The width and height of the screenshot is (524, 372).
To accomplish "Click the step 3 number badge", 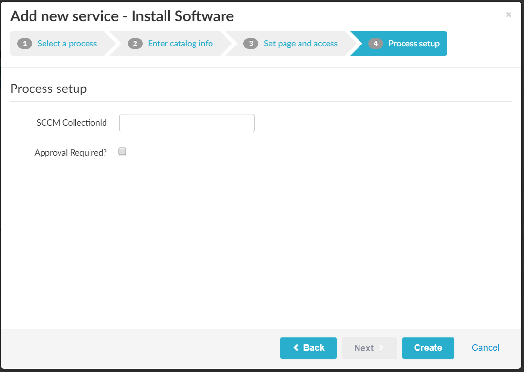I will [251, 44].
